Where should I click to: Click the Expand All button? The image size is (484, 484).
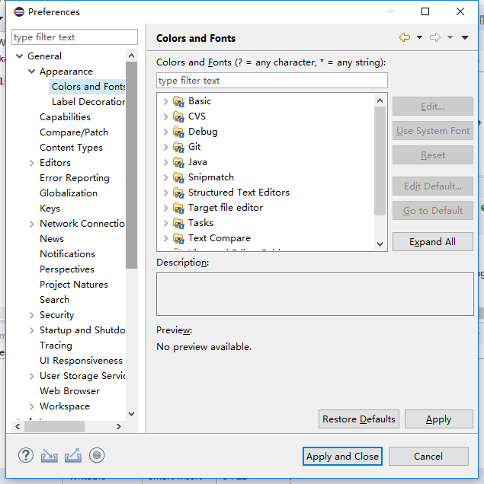tap(433, 242)
